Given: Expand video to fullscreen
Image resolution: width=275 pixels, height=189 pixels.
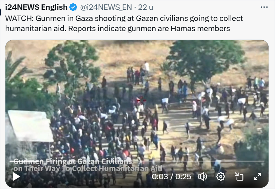Looking at the screenshot, I should (x=257, y=176).
